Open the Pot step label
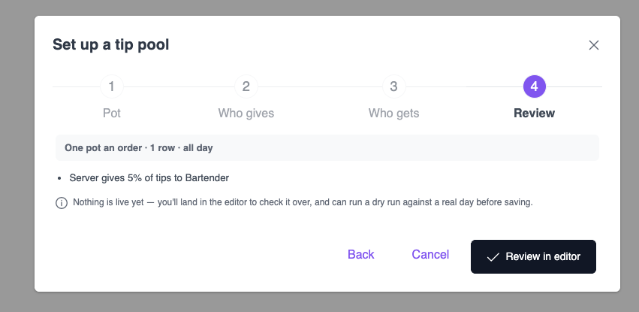The width and height of the screenshot is (639, 312). [112, 113]
